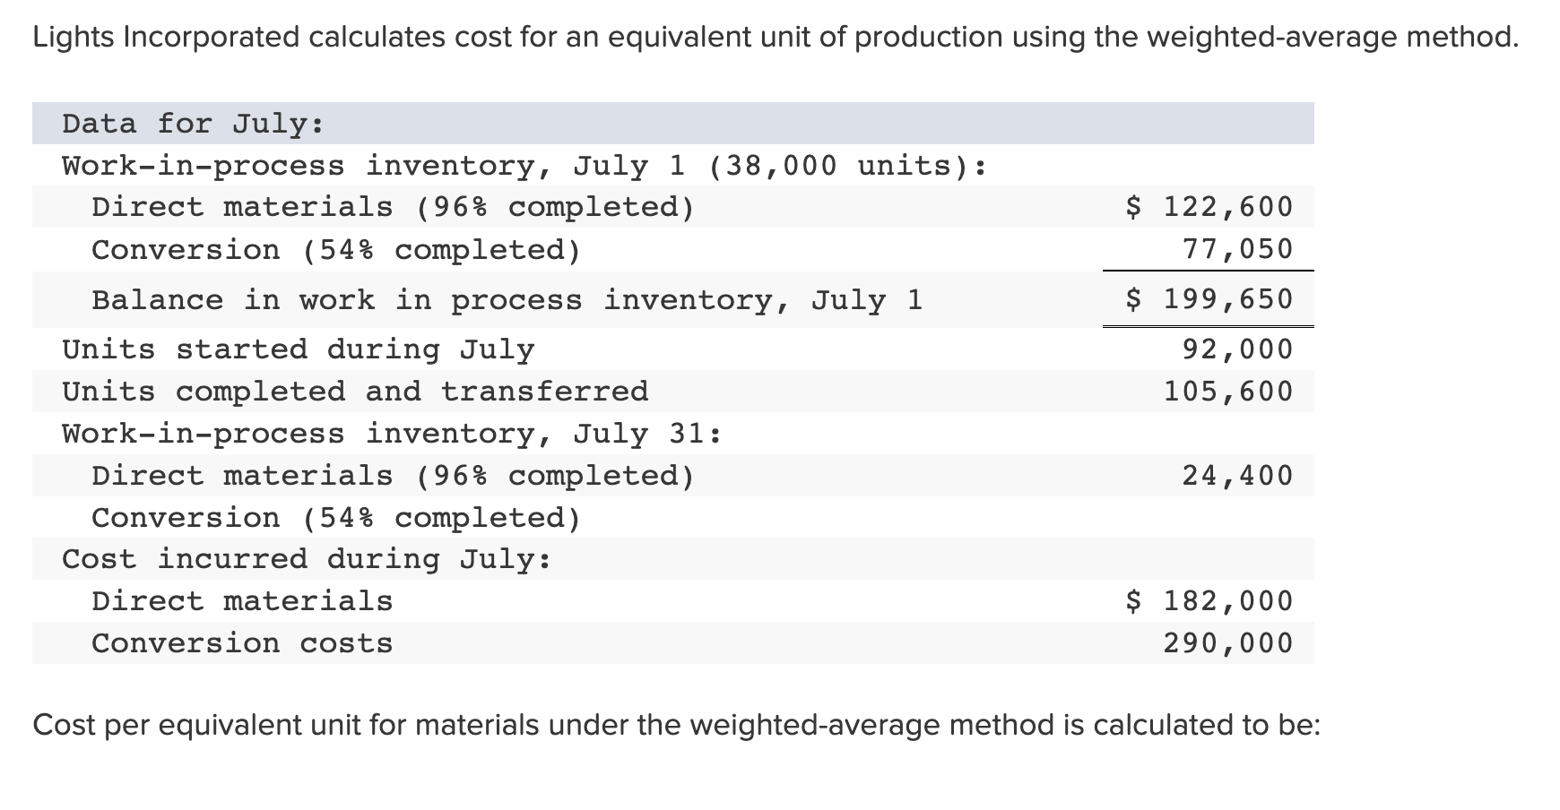Image resolution: width=1560 pixels, height=810 pixels.
Task: Click 'Work-in-process inventory, July 31:' label
Action: point(391,434)
